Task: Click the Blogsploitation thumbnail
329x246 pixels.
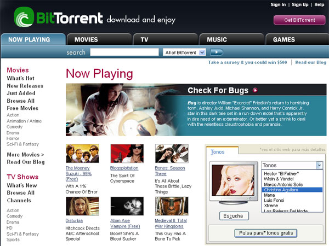Action: pyautogui.click(x=127, y=154)
